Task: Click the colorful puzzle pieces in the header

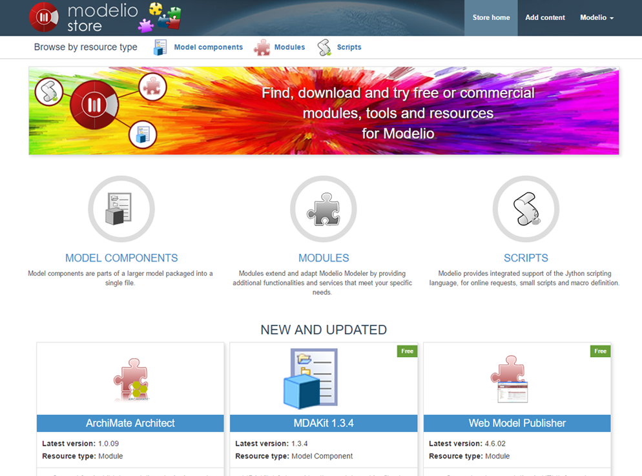Action: point(160,17)
